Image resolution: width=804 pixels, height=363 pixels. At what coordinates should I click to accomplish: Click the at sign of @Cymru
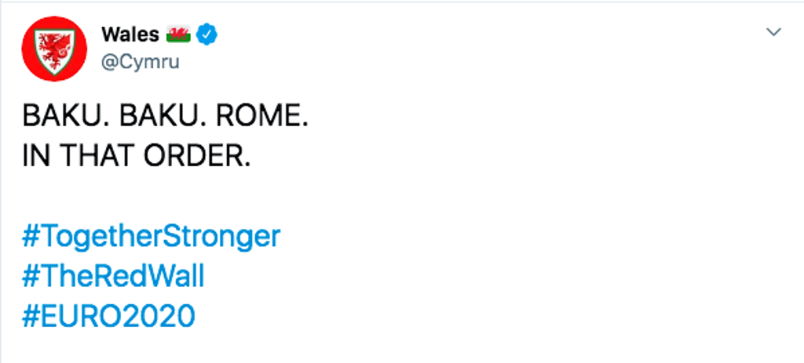pyautogui.click(x=109, y=63)
